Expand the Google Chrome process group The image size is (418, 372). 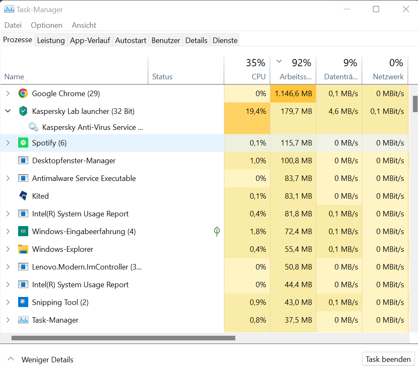pyautogui.click(x=8, y=94)
